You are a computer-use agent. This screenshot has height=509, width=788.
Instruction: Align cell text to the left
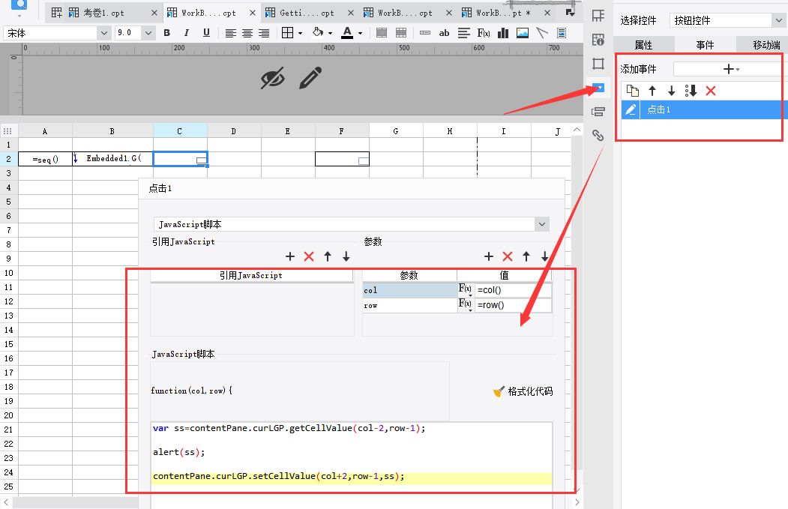(x=231, y=33)
